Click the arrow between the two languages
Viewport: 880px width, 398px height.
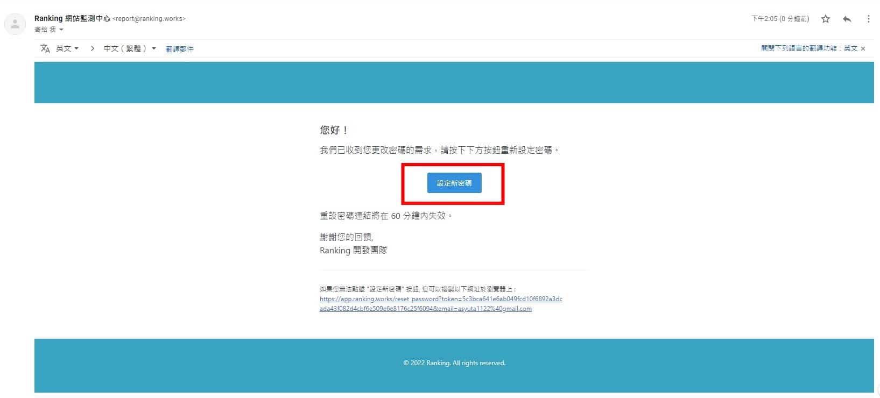pos(93,48)
